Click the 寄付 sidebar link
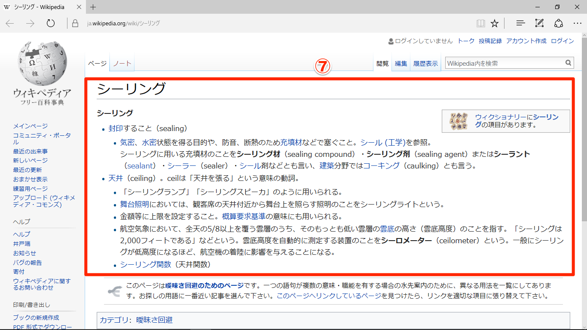587x330 pixels. [x=19, y=272]
